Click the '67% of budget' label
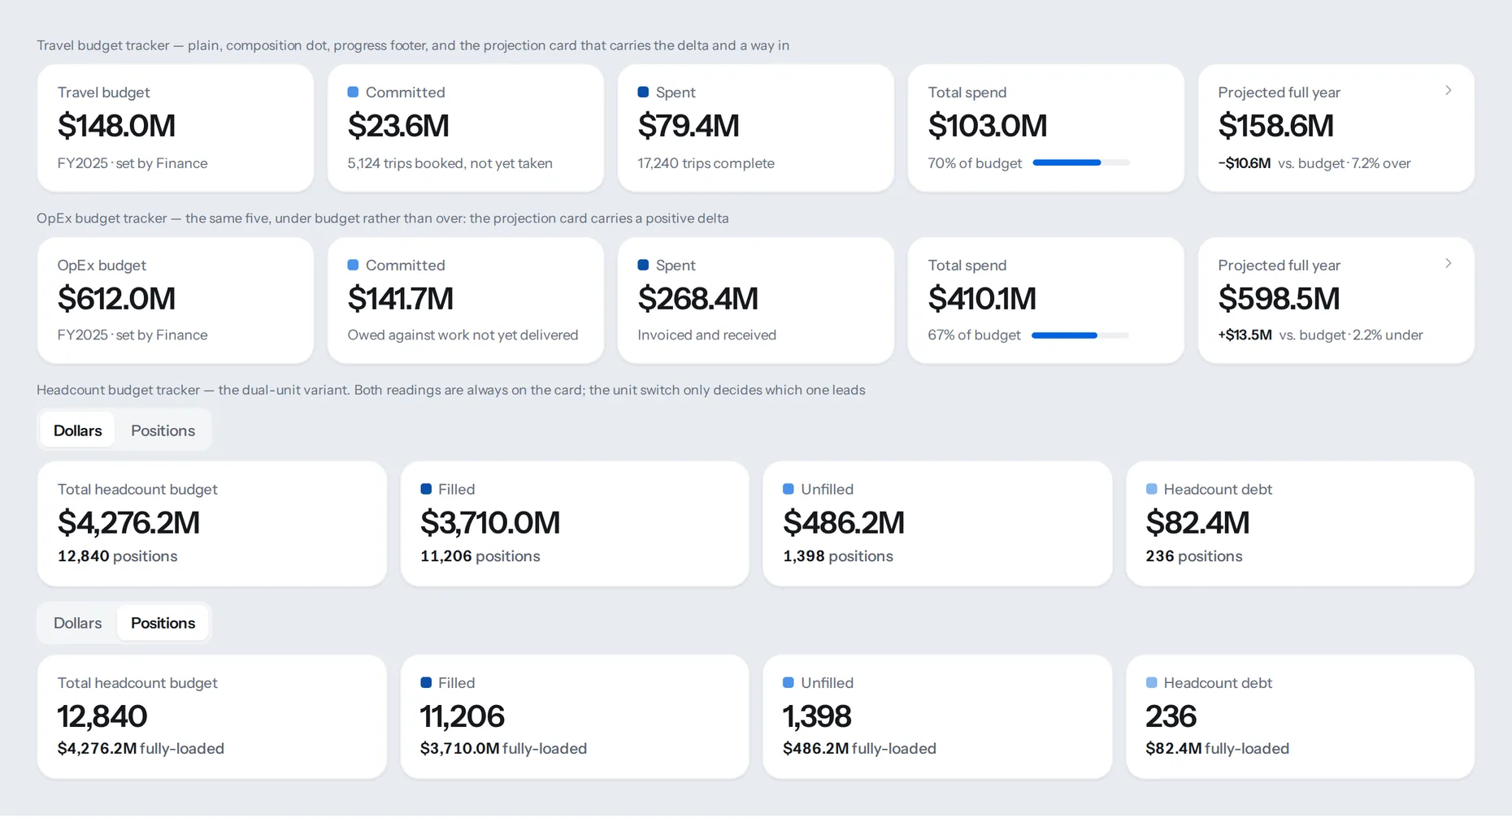 tap(974, 335)
